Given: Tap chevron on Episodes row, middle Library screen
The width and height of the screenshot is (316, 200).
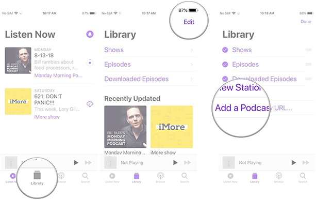Looking at the screenshot, I should 192,65.
